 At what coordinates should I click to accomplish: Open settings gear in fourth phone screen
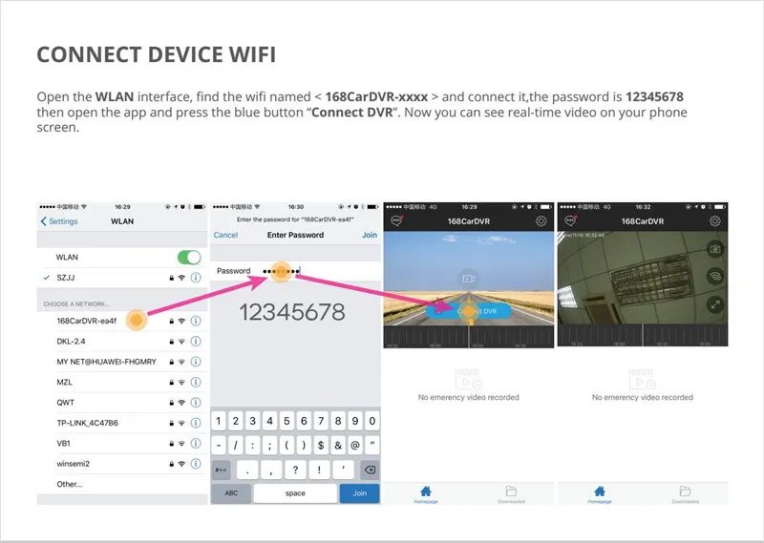point(714,221)
